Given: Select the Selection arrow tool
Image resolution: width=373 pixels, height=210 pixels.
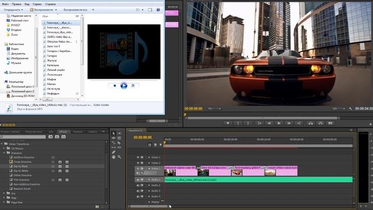Looking at the screenshot, I should pos(114,134).
